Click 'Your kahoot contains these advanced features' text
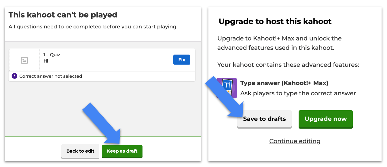 tap(288, 65)
